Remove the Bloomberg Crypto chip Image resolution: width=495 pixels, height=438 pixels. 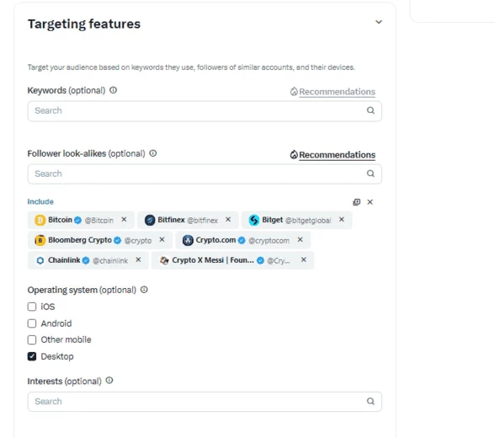162,240
